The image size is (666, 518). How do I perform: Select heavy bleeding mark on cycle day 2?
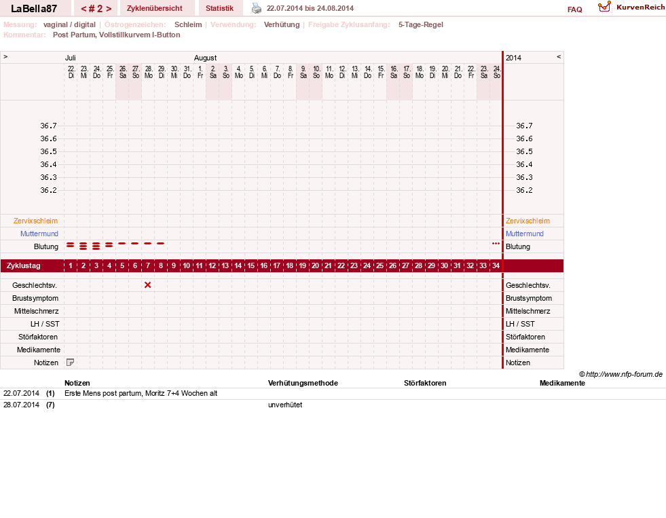[84, 246]
